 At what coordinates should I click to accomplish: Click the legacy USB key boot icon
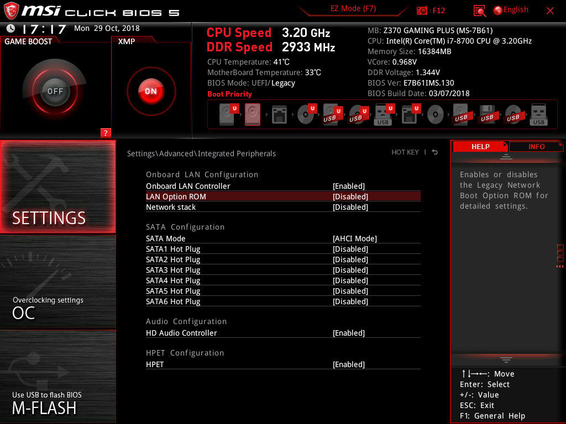pos(538,115)
